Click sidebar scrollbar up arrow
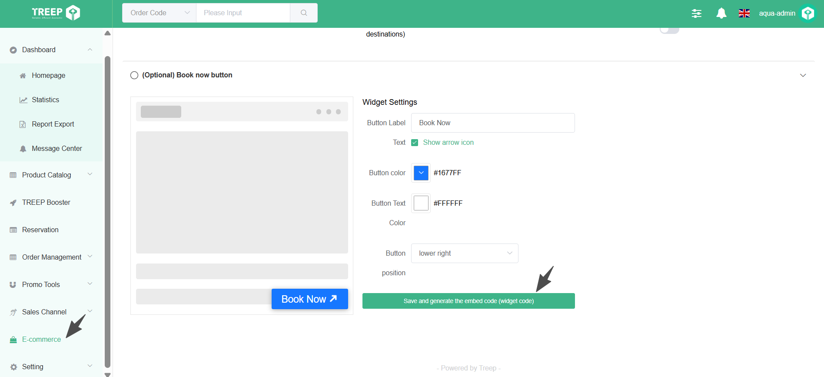Image resolution: width=824 pixels, height=377 pixels. click(107, 33)
